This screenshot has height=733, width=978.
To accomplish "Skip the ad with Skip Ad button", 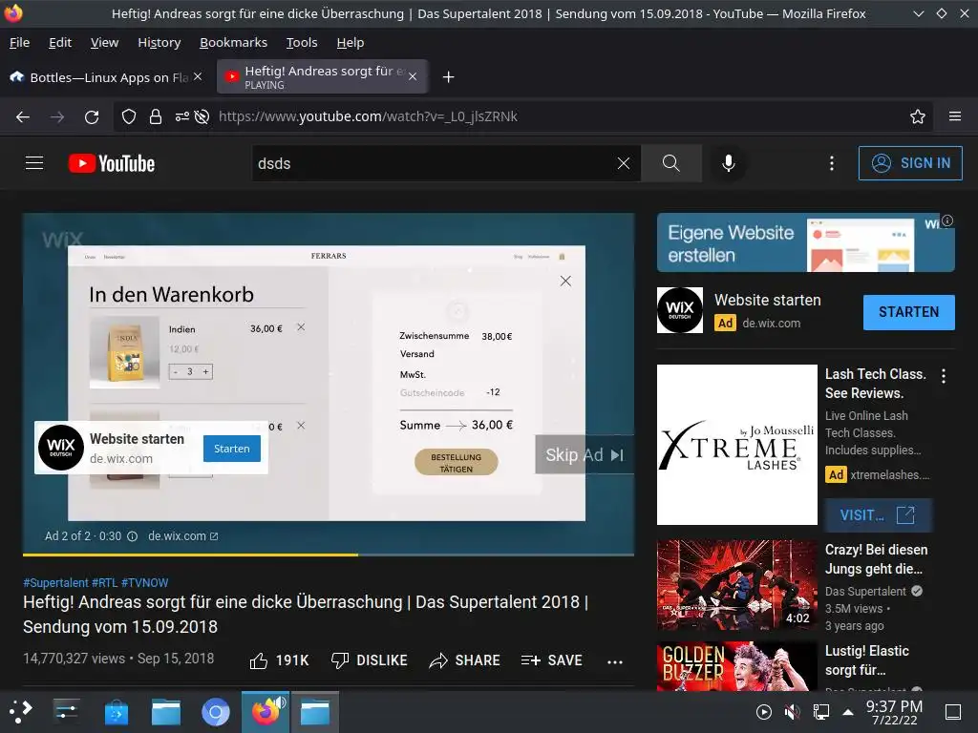I will [585, 455].
